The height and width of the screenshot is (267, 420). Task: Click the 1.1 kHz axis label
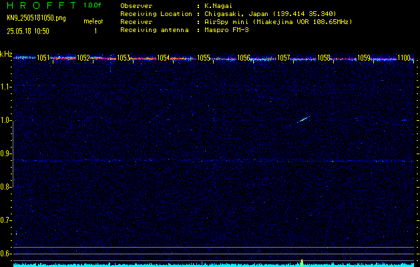coord(5,87)
